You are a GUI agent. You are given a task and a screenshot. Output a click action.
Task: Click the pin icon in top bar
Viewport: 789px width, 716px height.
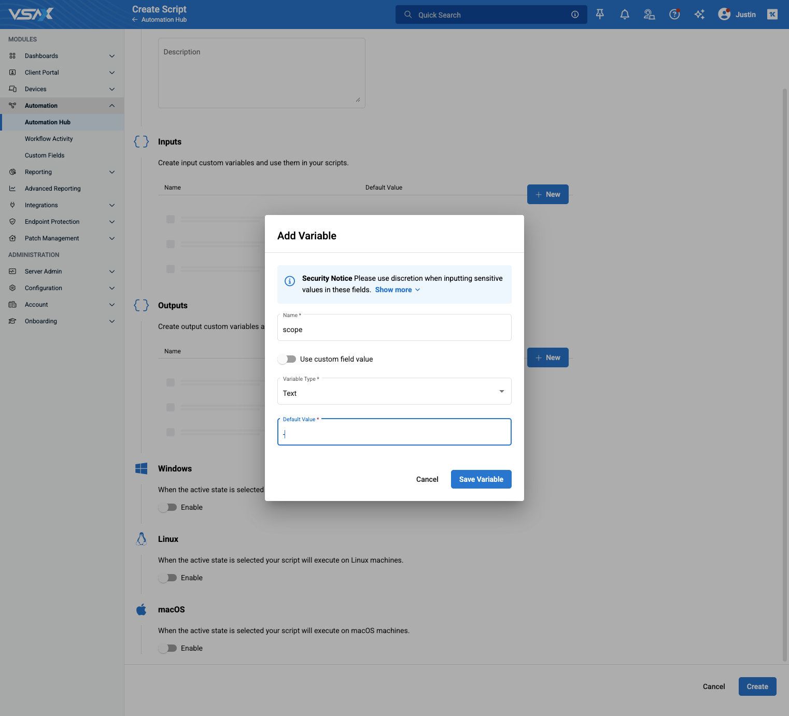[x=600, y=15]
